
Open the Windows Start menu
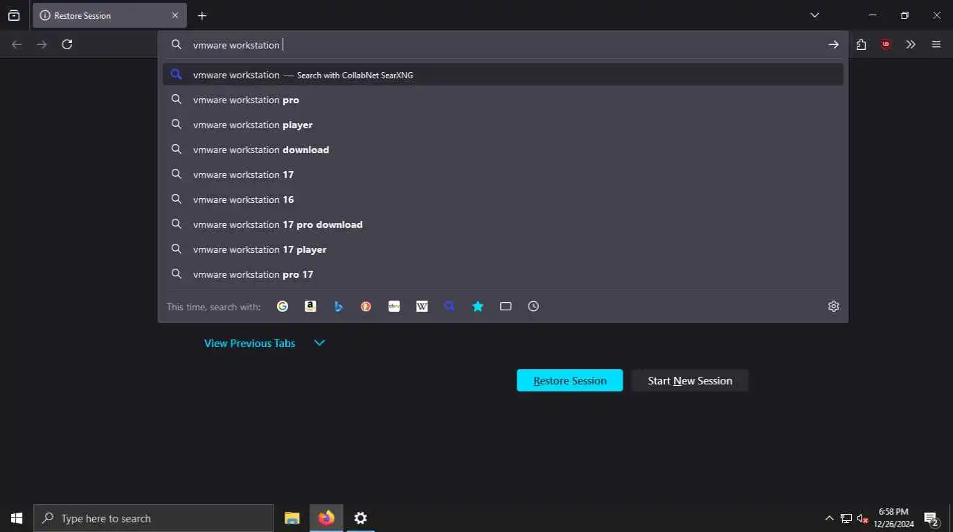click(17, 518)
